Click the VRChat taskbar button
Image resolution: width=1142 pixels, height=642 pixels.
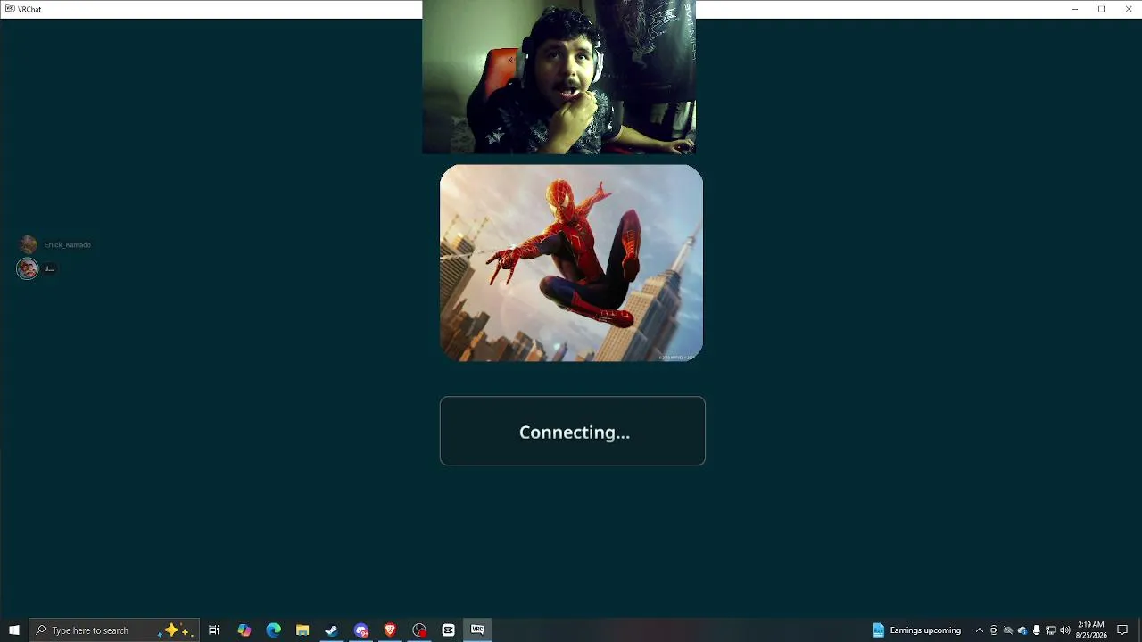477,630
